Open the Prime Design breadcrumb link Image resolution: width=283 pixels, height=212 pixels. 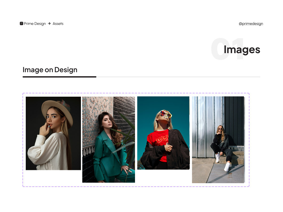(x=35, y=24)
